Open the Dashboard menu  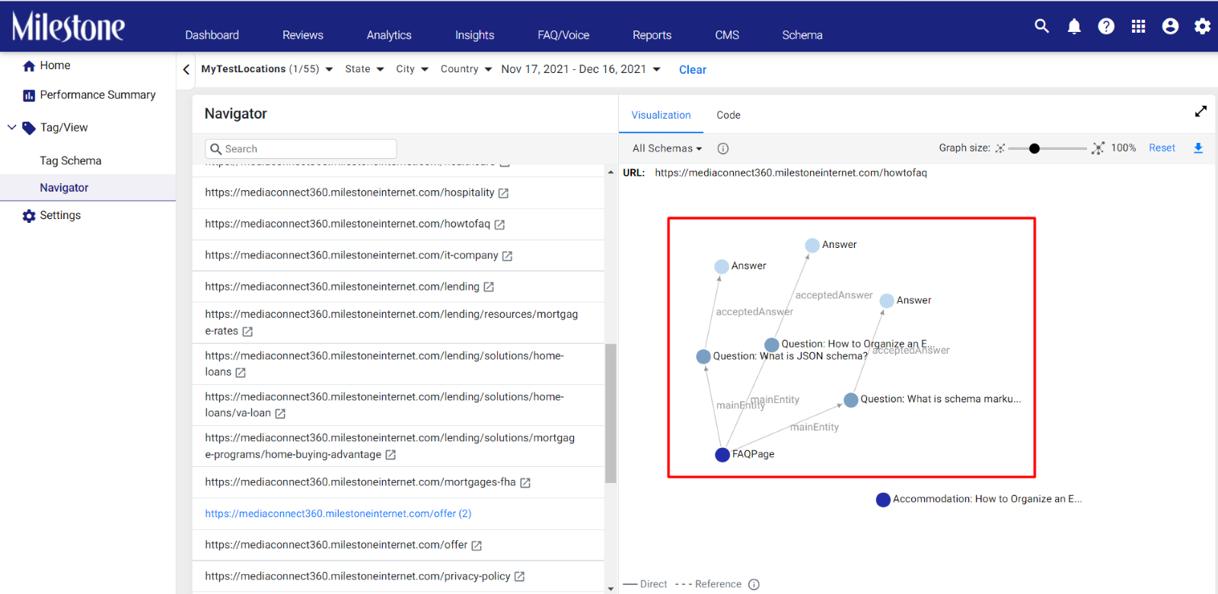tap(212, 35)
